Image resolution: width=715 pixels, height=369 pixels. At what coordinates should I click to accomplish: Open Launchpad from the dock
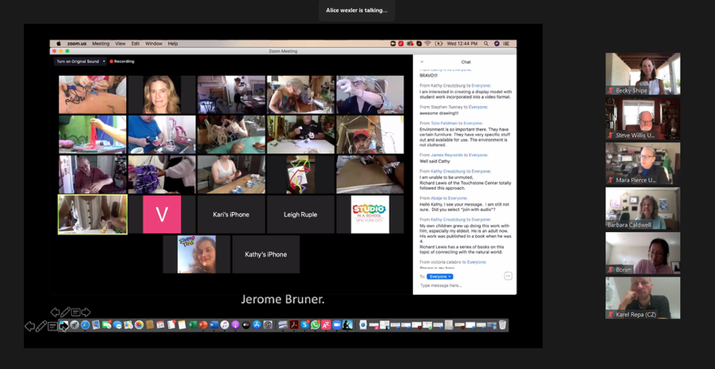pos(75,324)
